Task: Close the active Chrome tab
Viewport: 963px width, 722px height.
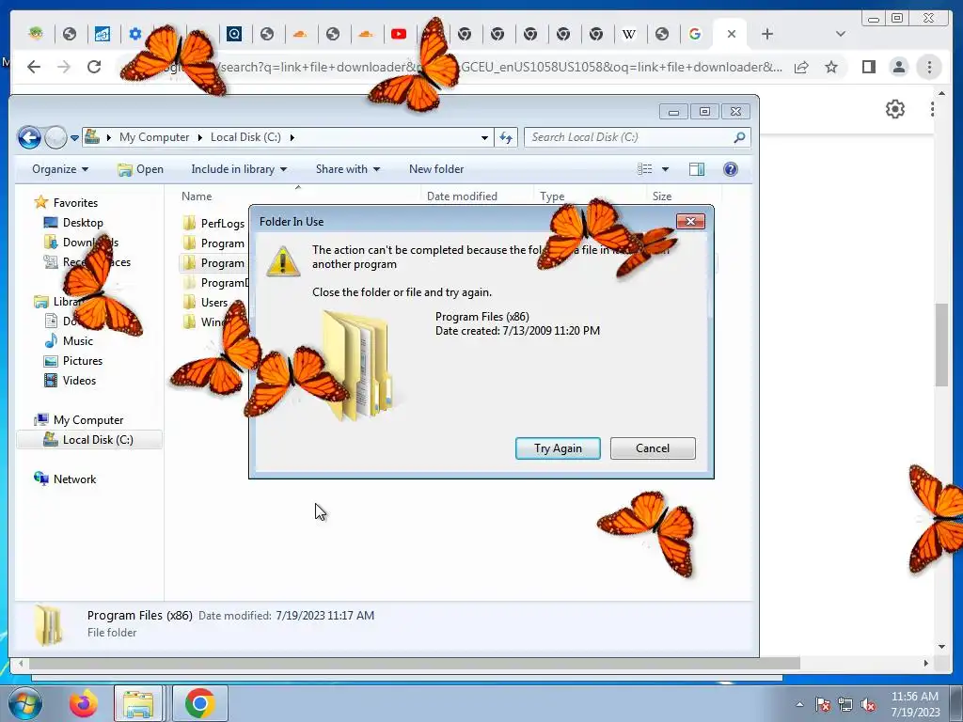Action: [731, 35]
